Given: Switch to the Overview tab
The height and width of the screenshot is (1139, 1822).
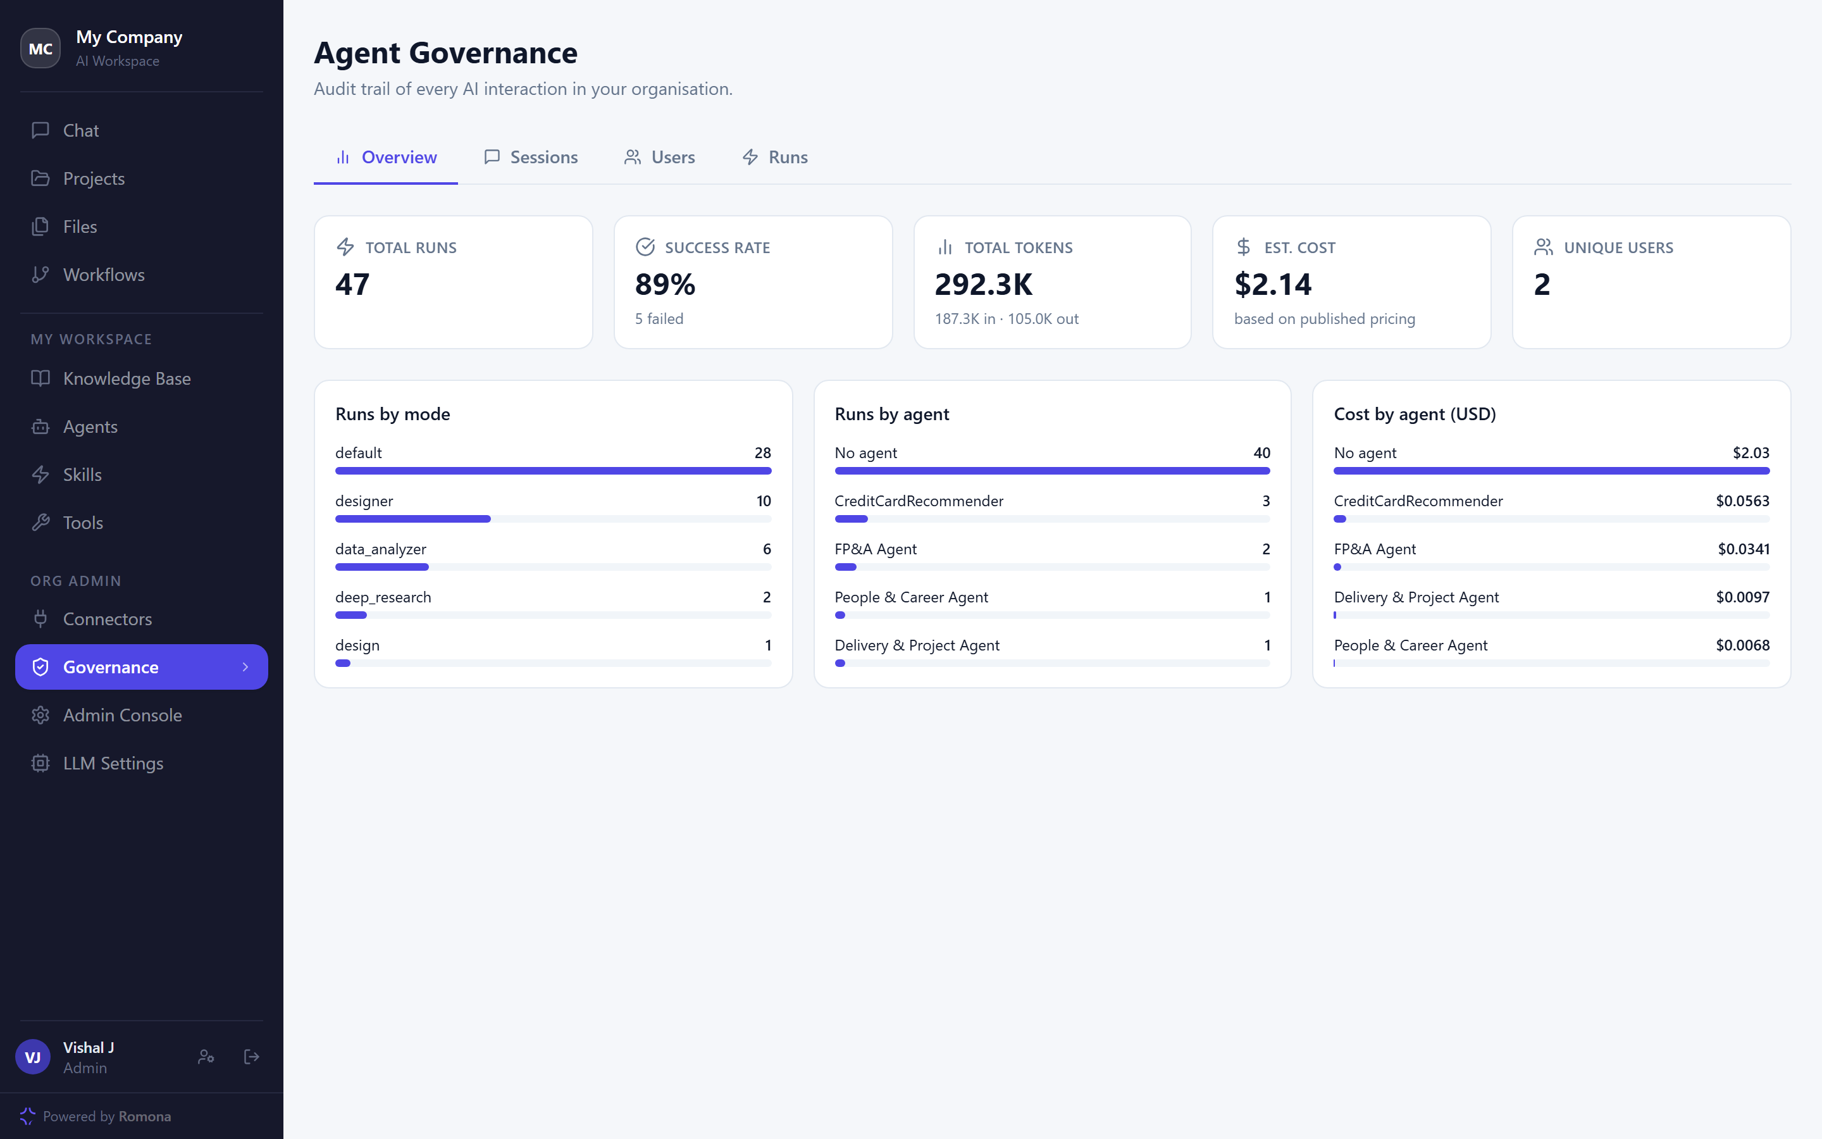Looking at the screenshot, I should 385,158.
